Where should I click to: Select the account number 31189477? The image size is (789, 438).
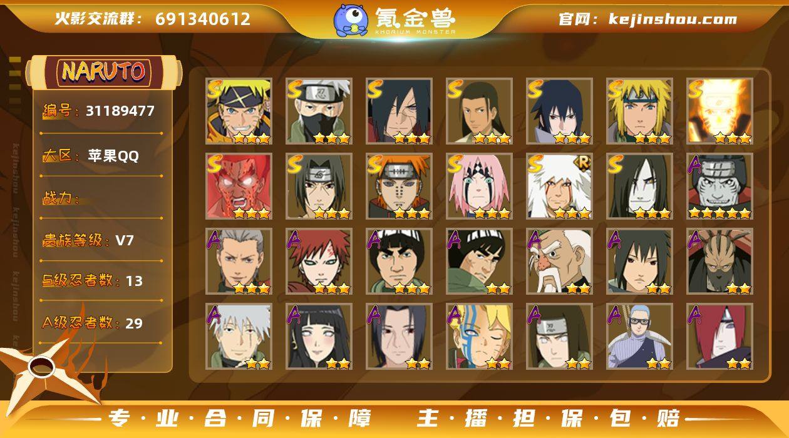click(120, 111)
